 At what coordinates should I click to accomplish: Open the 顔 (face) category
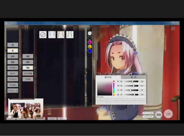13,45
